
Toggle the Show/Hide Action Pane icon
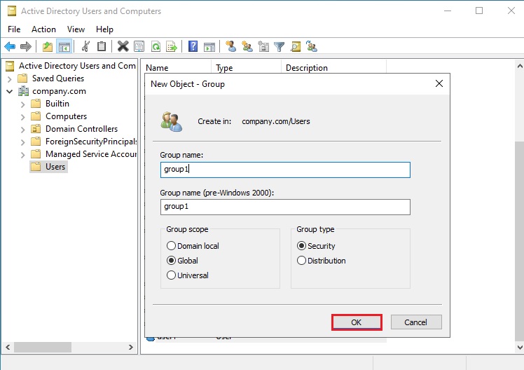209,46
